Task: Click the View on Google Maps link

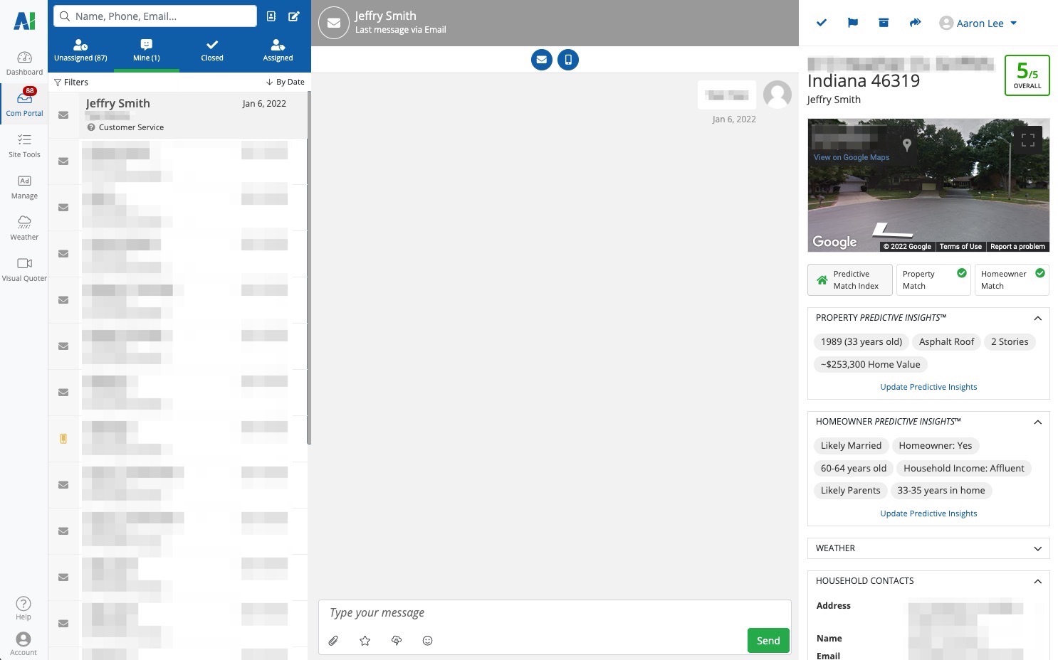Action: click(x=852, y=157)
